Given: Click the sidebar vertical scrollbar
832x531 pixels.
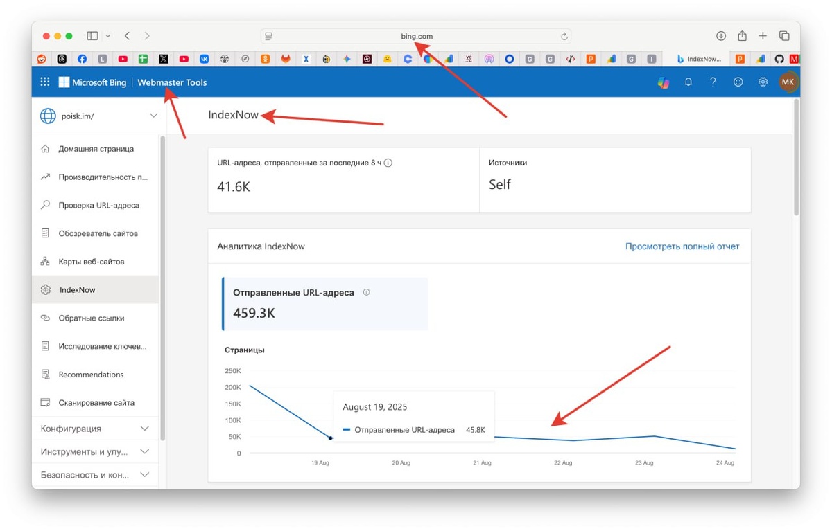Looking at the screenshot, I should [x=162, y=287].
